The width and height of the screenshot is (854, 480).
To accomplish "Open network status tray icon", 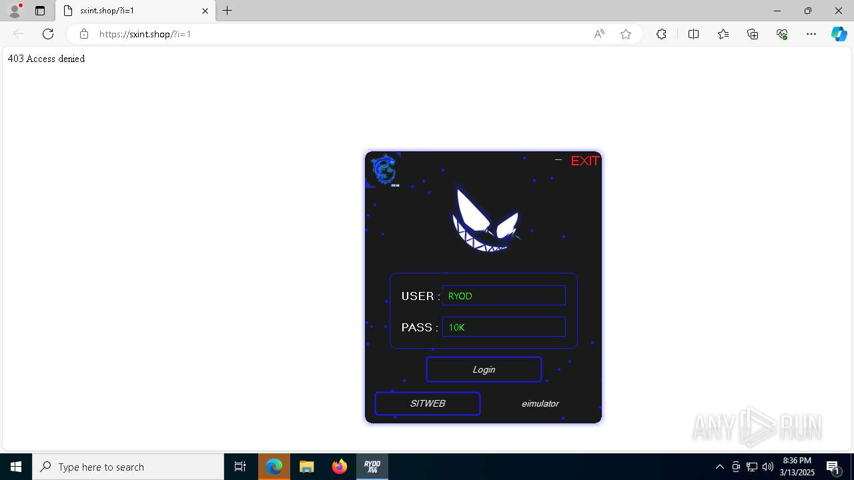I will click(752, 467).
